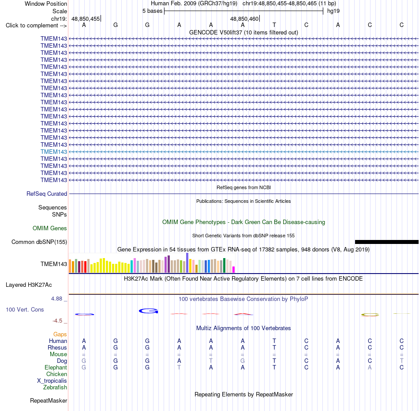419x411 pixels.
Task: Select the 'Scale' track label
Action: (60, 11)
